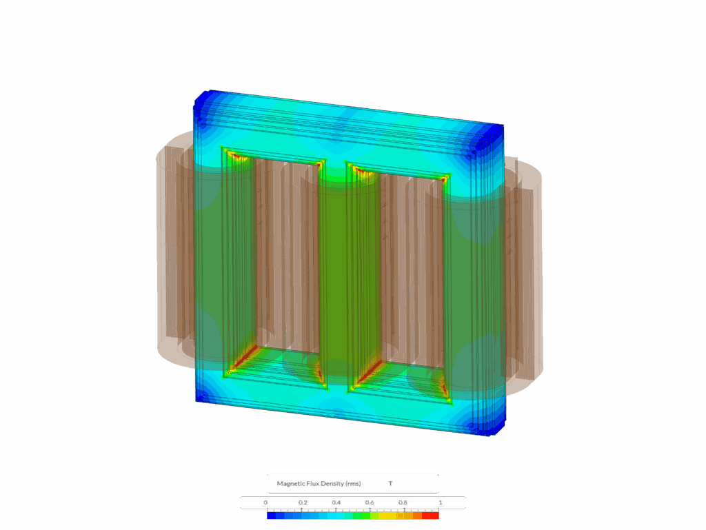
Task: Click the bottom yoke of the core
Action: click(345, 407)
